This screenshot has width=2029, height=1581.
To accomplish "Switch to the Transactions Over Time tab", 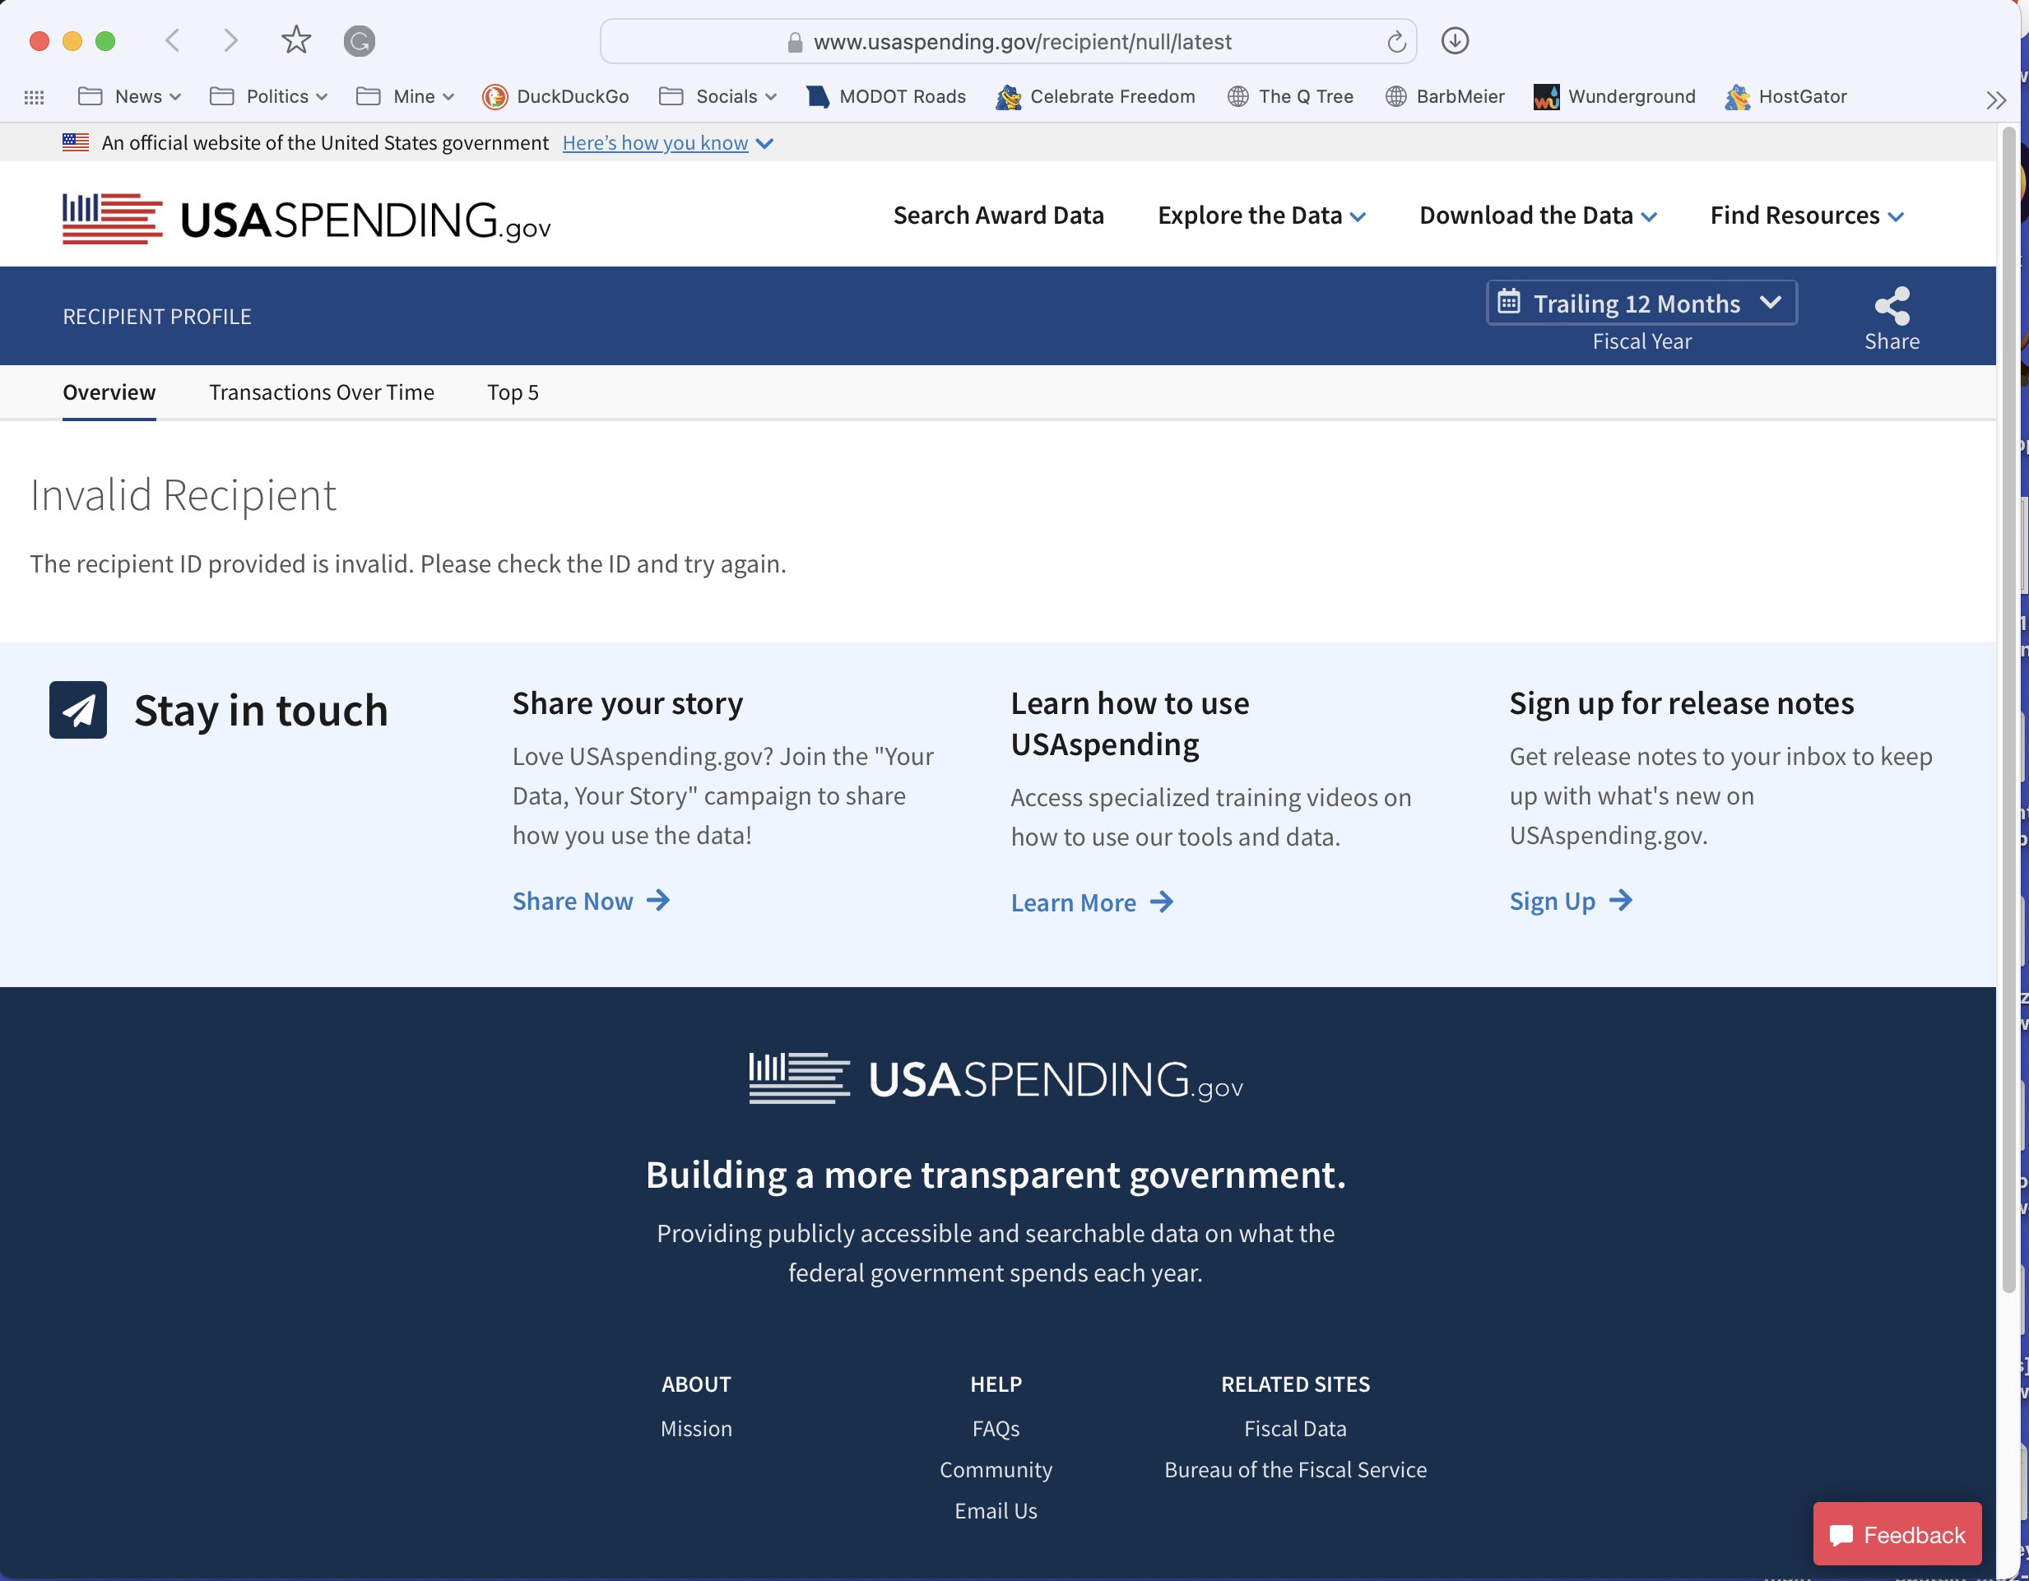I will (x=322, y=392).
